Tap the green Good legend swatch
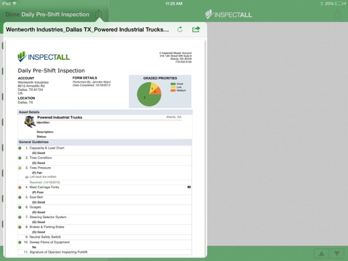 pos(173,84)
